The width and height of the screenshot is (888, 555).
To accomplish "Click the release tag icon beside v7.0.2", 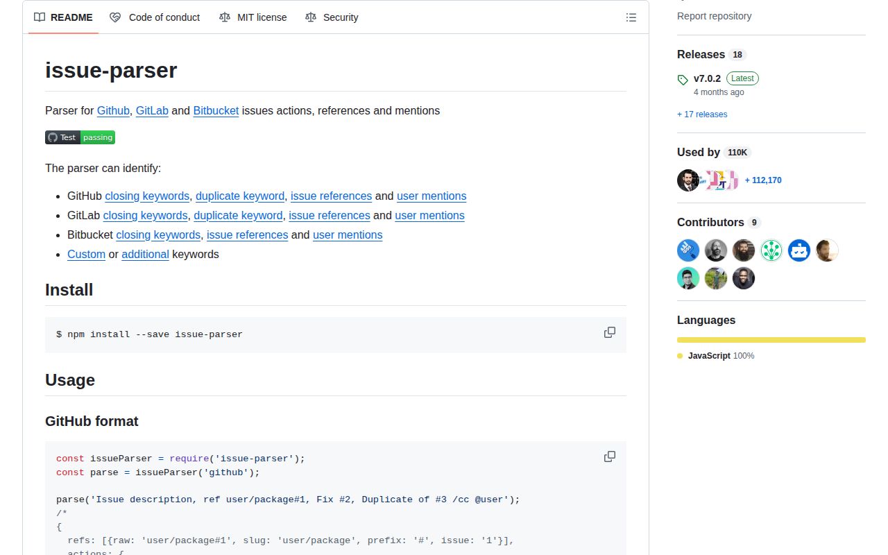I will pyautogui.click(x=683, y=80).
